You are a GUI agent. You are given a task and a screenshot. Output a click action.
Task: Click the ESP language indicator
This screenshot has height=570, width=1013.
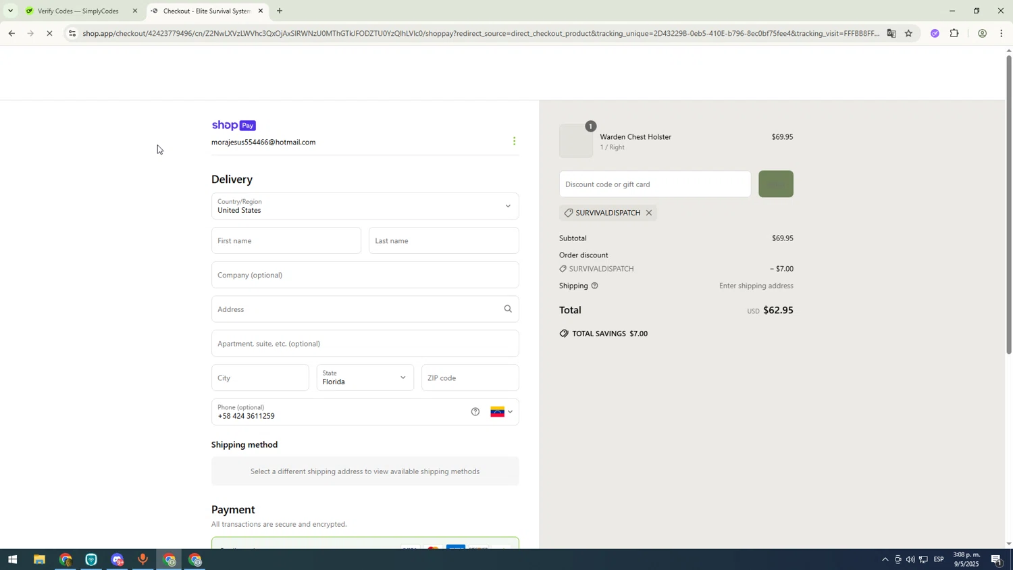point(939,560)
